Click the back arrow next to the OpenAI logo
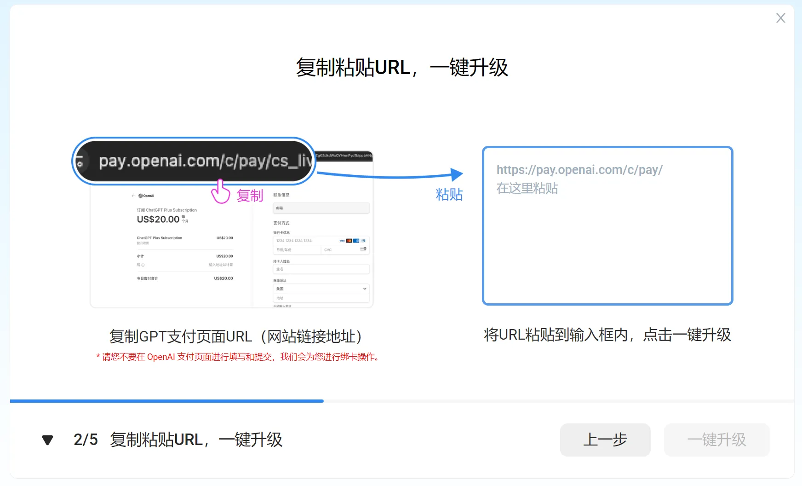Image resolution: width=802 pixels, height=486 pixels. (133, 196)
